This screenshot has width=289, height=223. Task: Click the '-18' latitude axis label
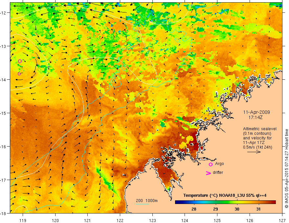[3, 213]
